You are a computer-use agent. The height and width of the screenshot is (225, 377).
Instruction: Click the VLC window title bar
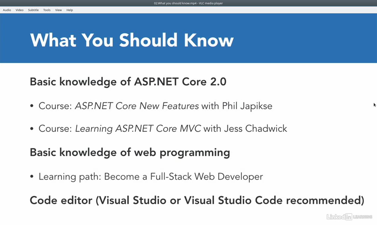[x=188, y=3]
